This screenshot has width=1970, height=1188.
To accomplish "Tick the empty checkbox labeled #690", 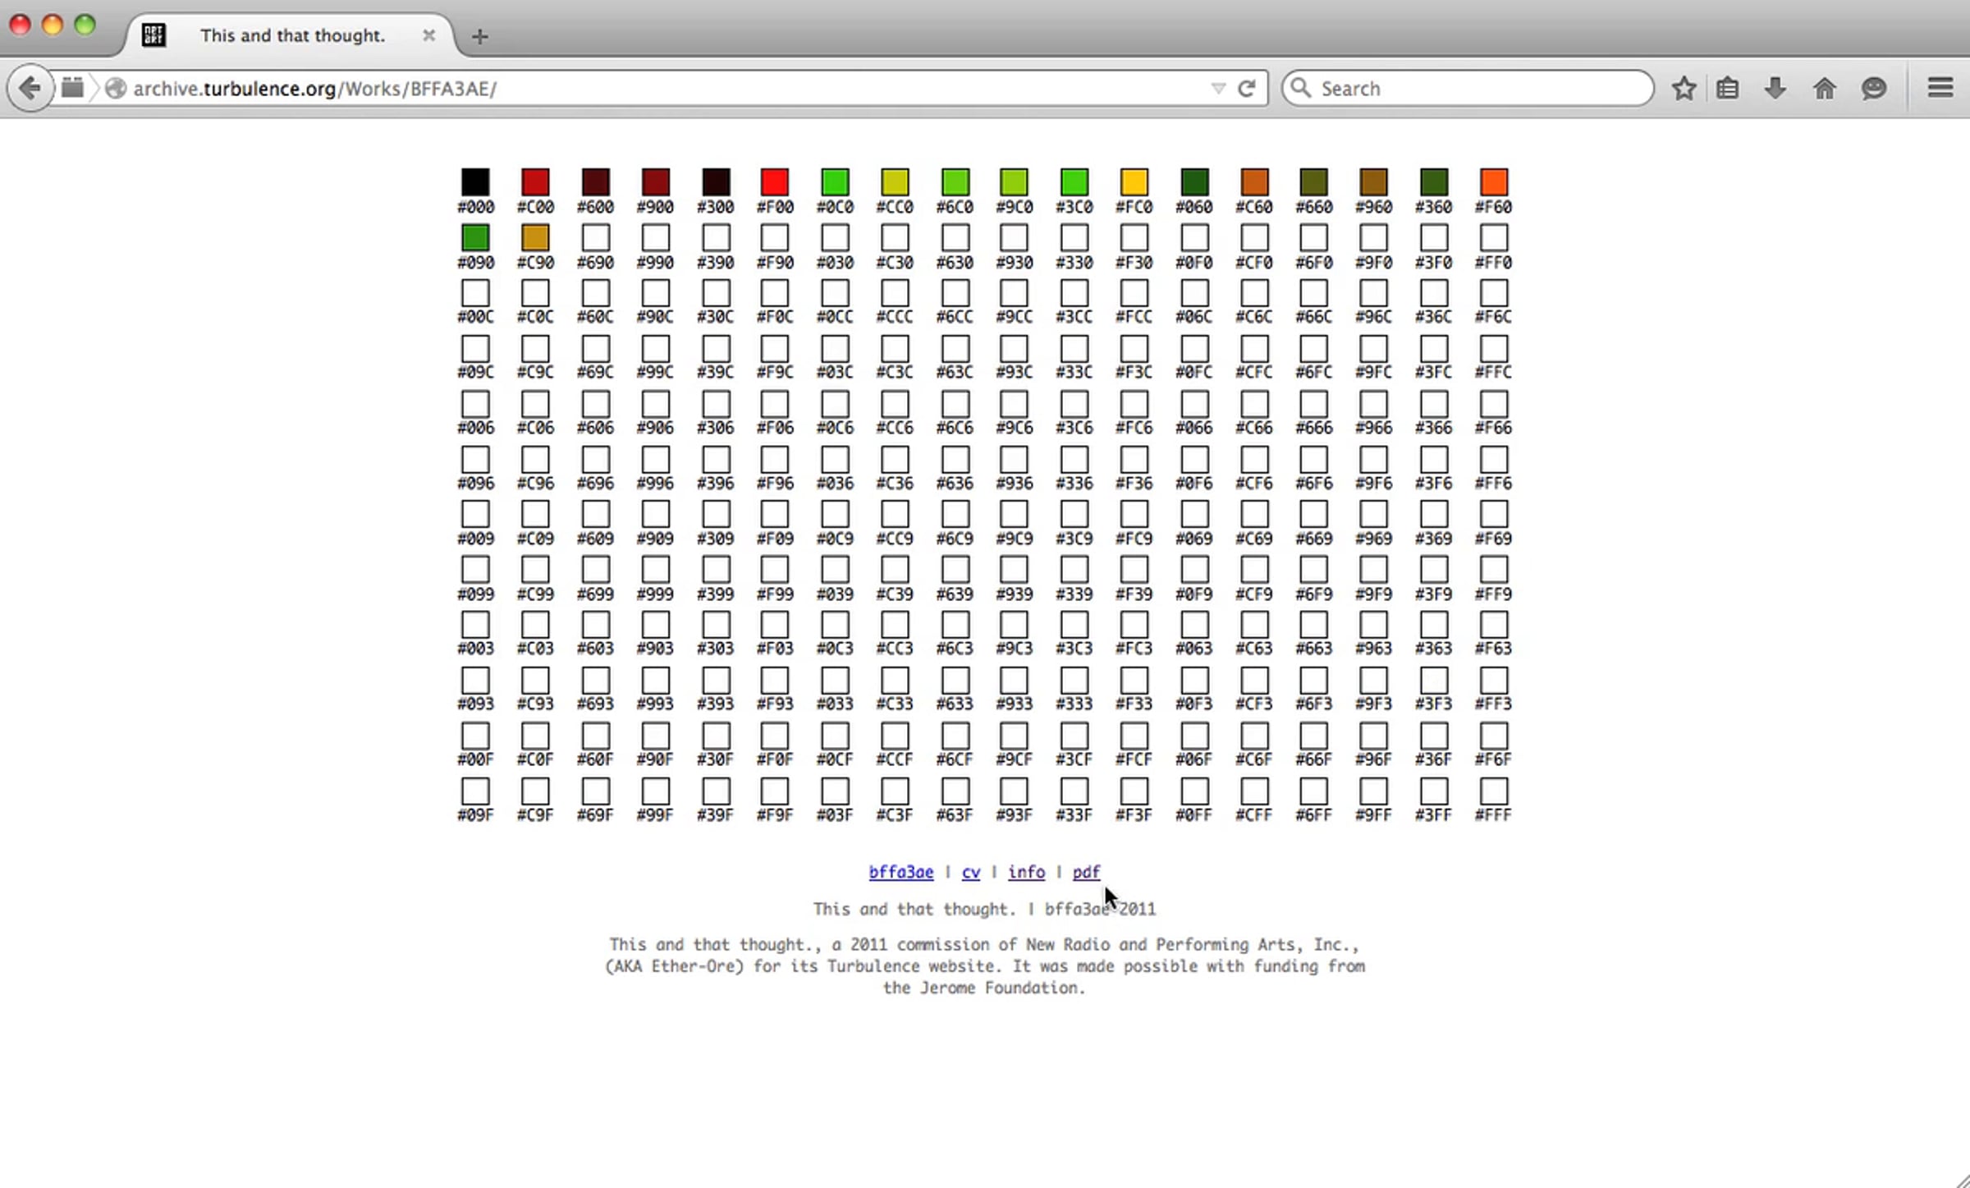I will point(595,238).
